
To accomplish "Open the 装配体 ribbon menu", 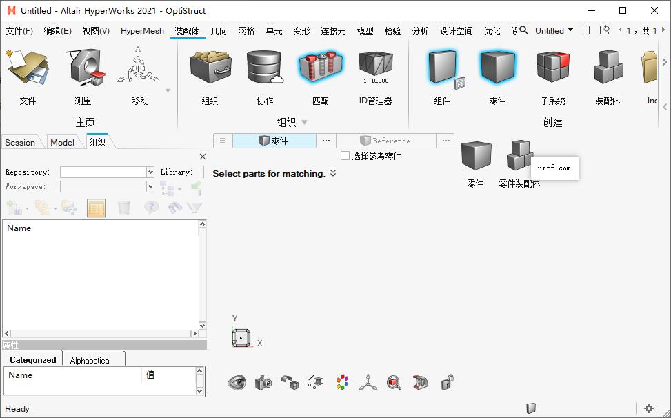I will click(x=187, y=30).
